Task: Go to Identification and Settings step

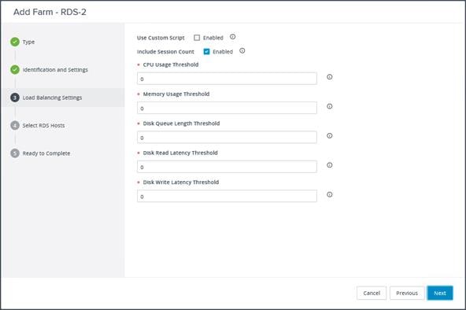Action: [55, 70]
